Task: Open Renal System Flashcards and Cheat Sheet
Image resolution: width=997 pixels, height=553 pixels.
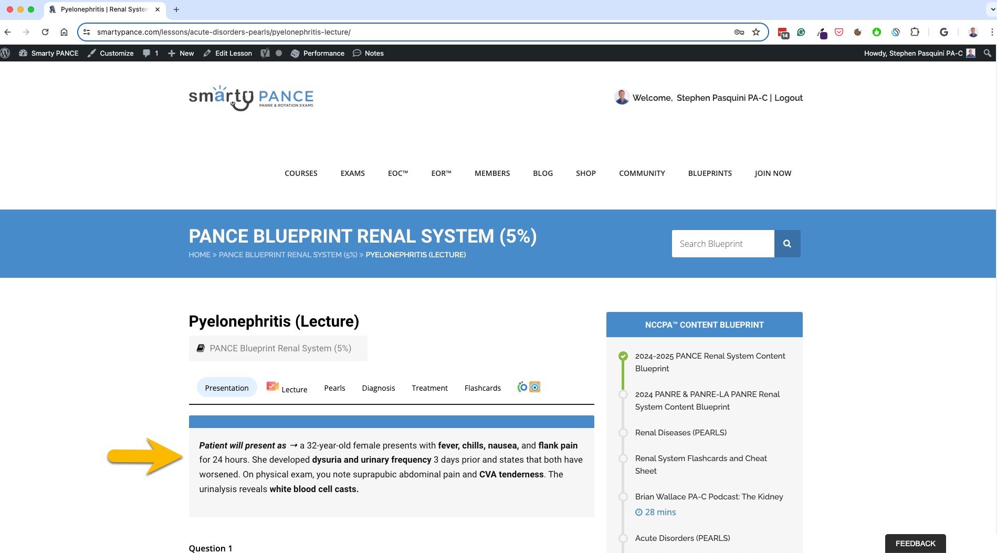Action: (x=701, y=465)
